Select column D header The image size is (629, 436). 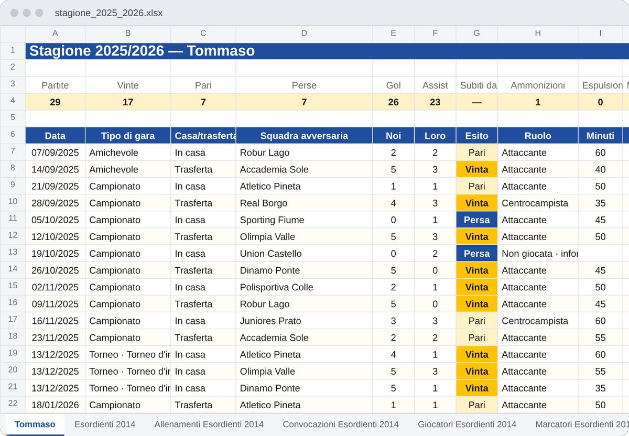304,34
